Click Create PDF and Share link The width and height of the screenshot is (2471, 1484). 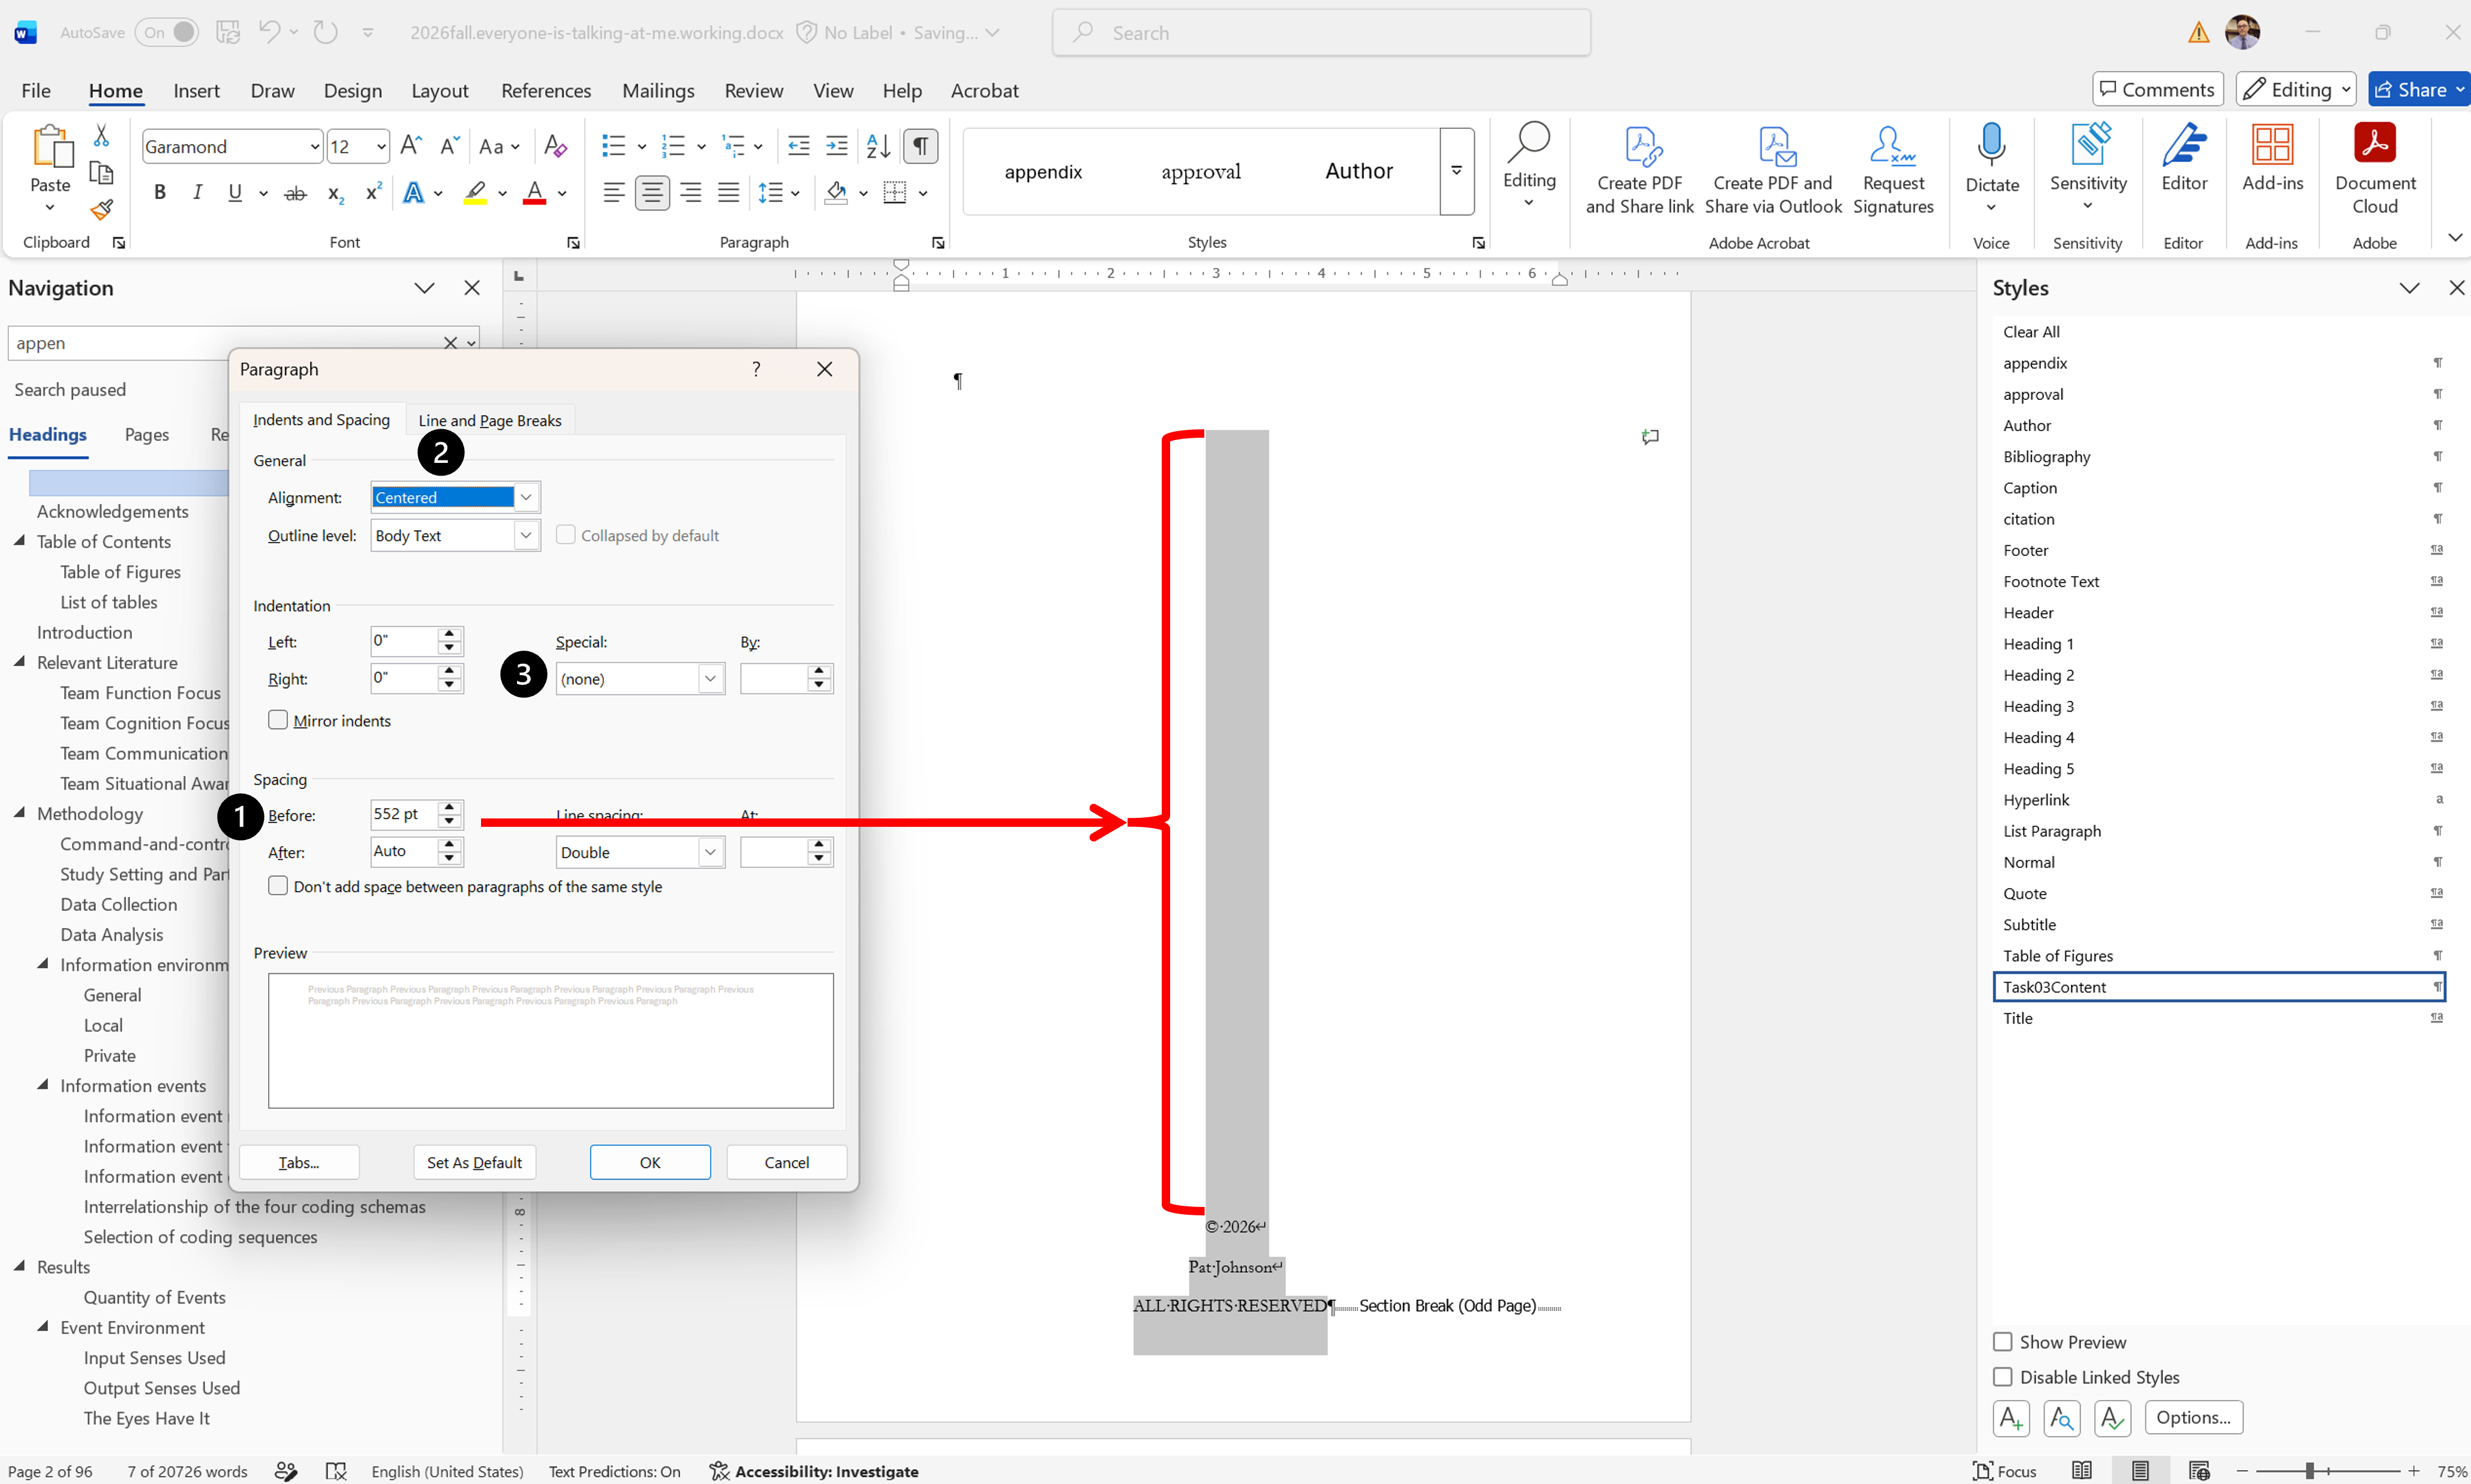click(x=1639, y=169)
